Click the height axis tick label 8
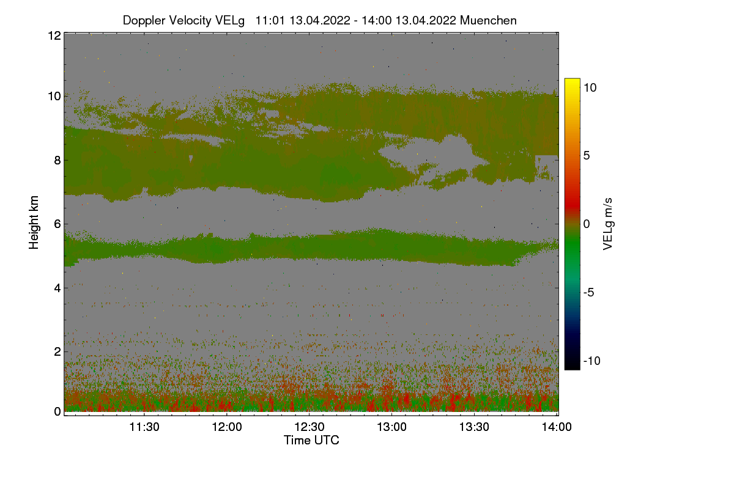Screen dimensions: 734x489 (57, 160)
